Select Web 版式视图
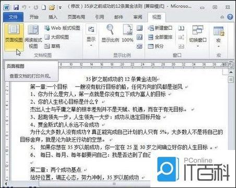 (62, 28)
